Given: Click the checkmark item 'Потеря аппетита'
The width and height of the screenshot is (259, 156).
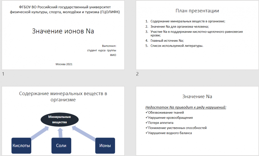Looking at the screenshot, I should (161, 123).
